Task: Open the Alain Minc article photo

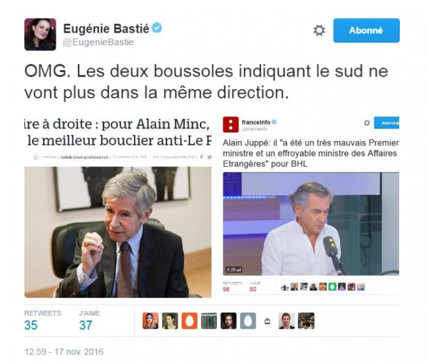Action: (x=118, y=232)
